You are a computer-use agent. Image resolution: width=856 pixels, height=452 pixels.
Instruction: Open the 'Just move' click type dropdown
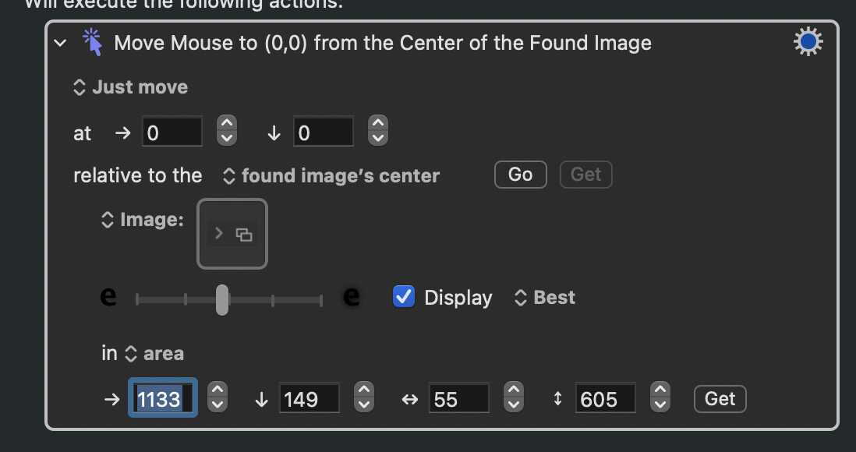point(130,87)
